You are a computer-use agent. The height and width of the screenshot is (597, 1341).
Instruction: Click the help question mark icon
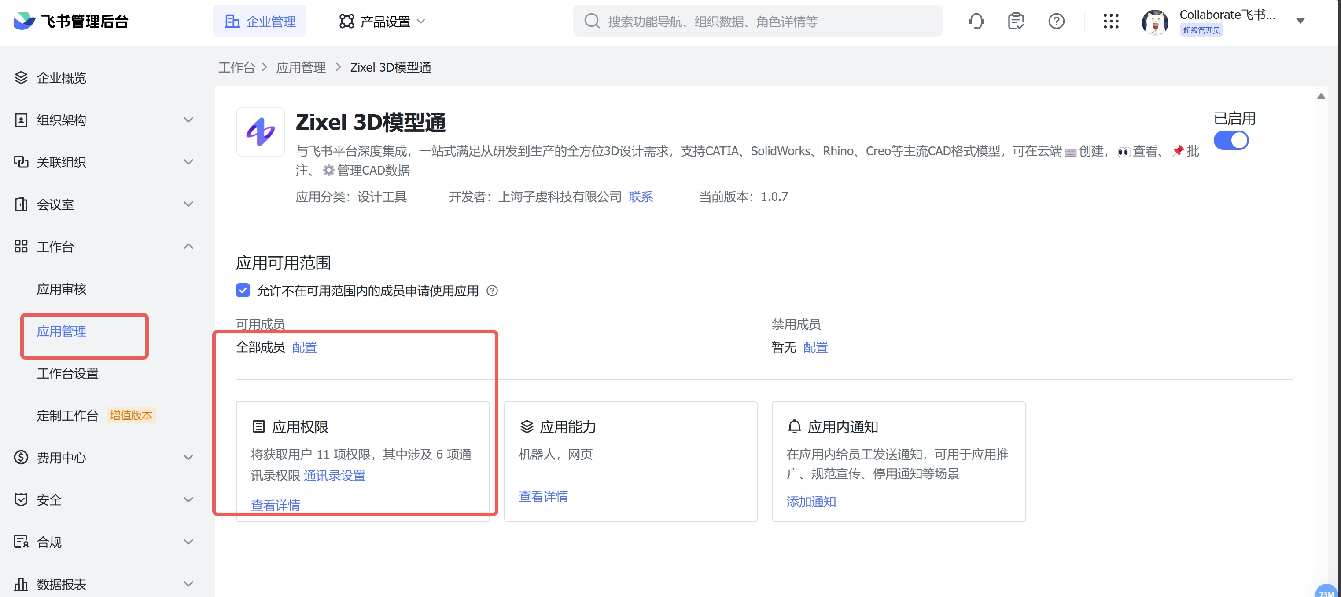(x=1056, y=21)
